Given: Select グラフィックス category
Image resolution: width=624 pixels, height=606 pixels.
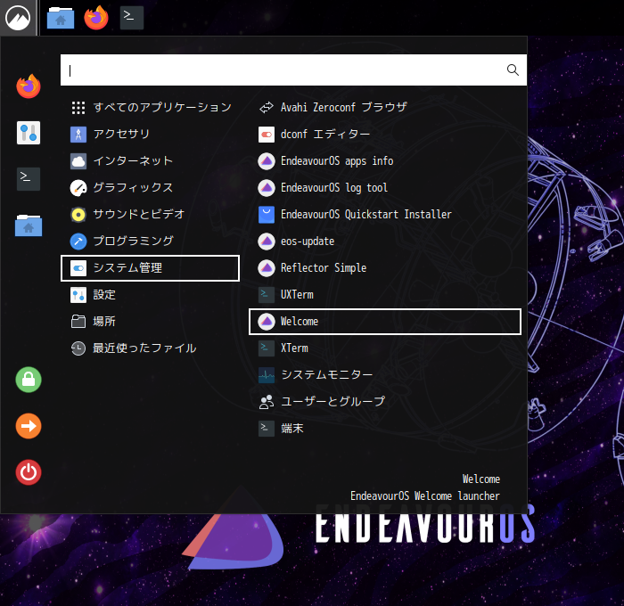Looking at the screenshot, I should [150, 188].
